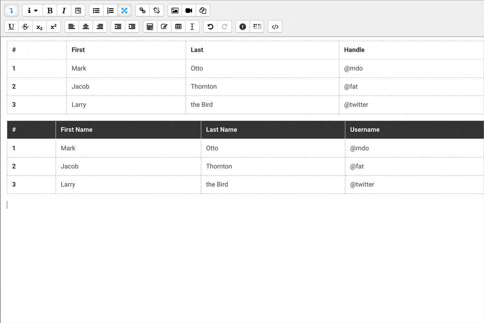Insert an image via the picture icon
The width and height of the screenshot is (484, 323).
click(175, 10)
